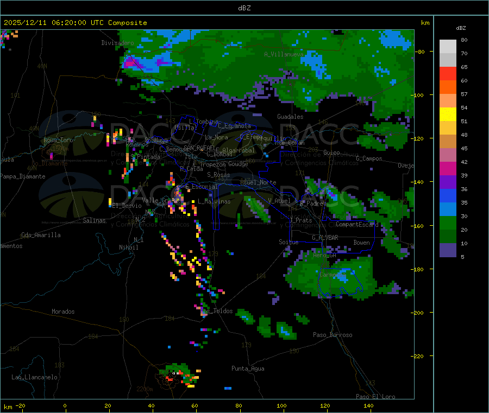Click the 'km' label at the top right of the map
The image size is (489, 413).
[425, 23]
